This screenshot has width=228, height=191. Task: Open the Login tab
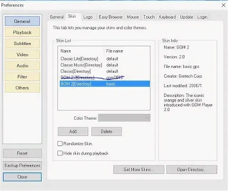click(202, 17)
